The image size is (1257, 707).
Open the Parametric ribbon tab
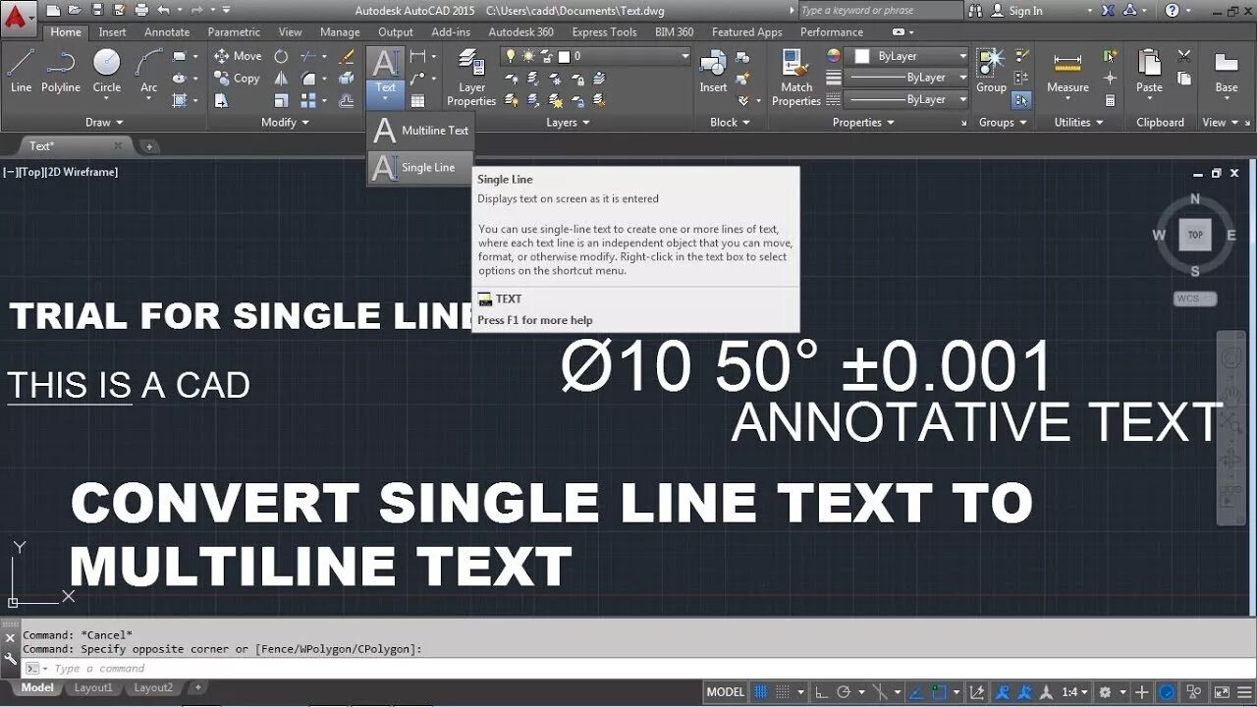click(234, 32)
